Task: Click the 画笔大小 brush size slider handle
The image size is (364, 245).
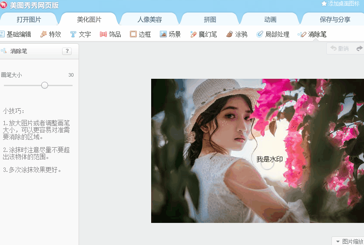Action: pyautogui.click(x=45, y=85)
